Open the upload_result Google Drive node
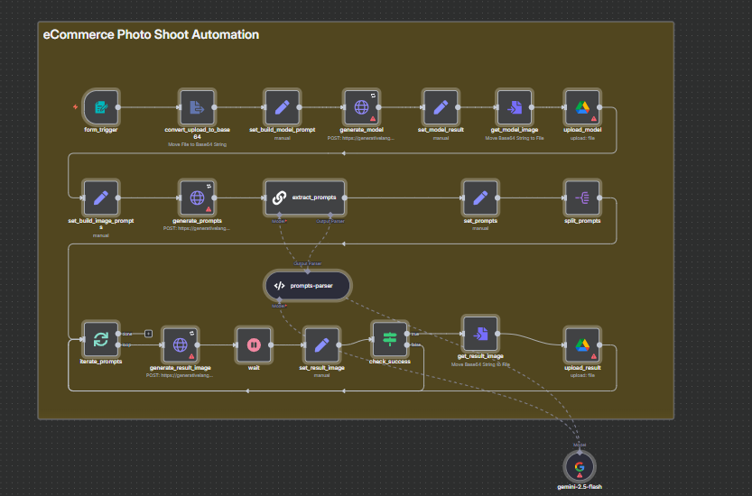 pos(582,345)
